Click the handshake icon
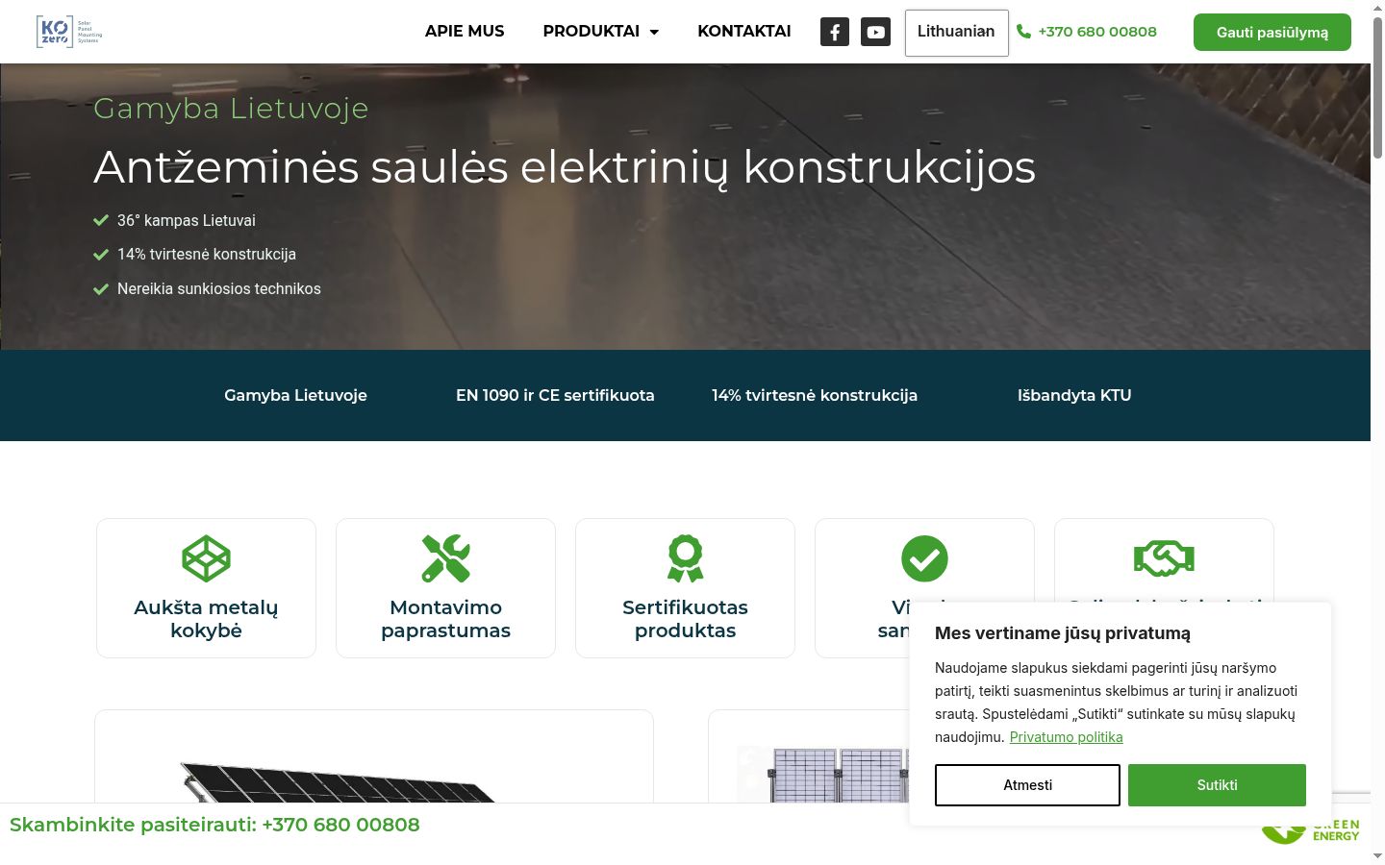This screenshot has width=1385, height=865. pyautogui.click(x=1164, y=558)
